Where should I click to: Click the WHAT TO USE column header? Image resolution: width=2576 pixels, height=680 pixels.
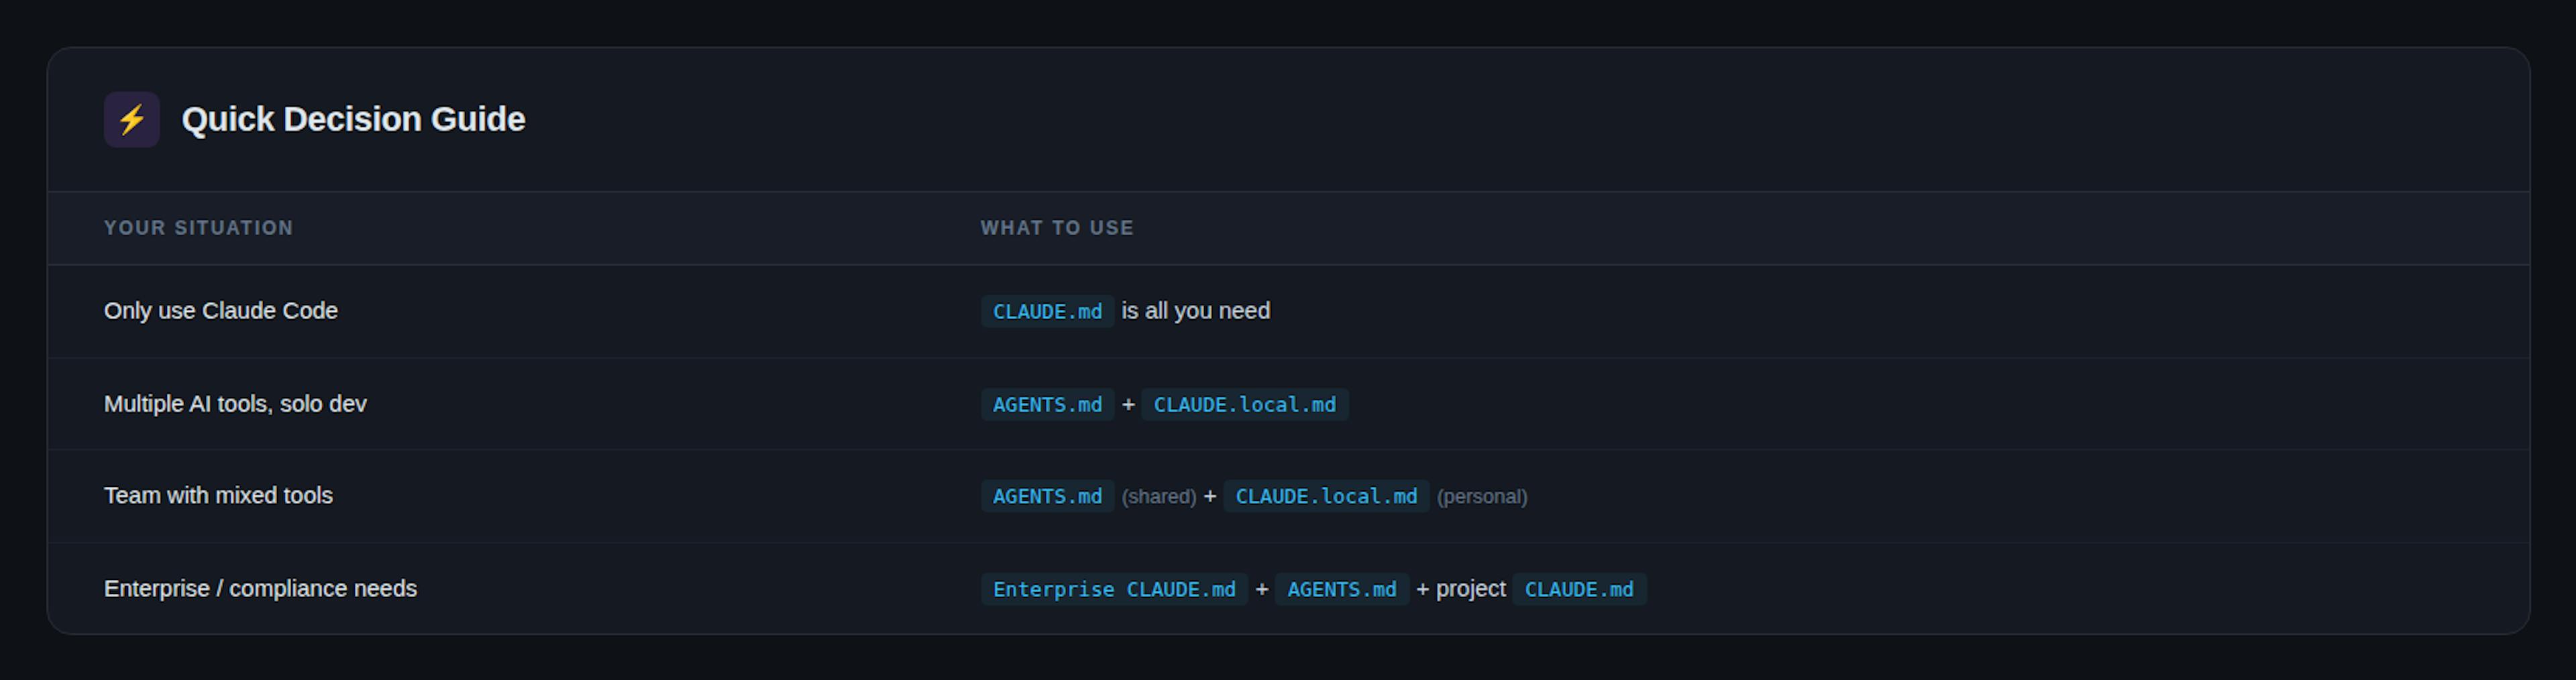(x=1057, y=227)
